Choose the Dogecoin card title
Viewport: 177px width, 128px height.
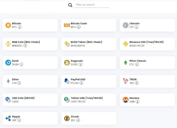tap(77, 61)
